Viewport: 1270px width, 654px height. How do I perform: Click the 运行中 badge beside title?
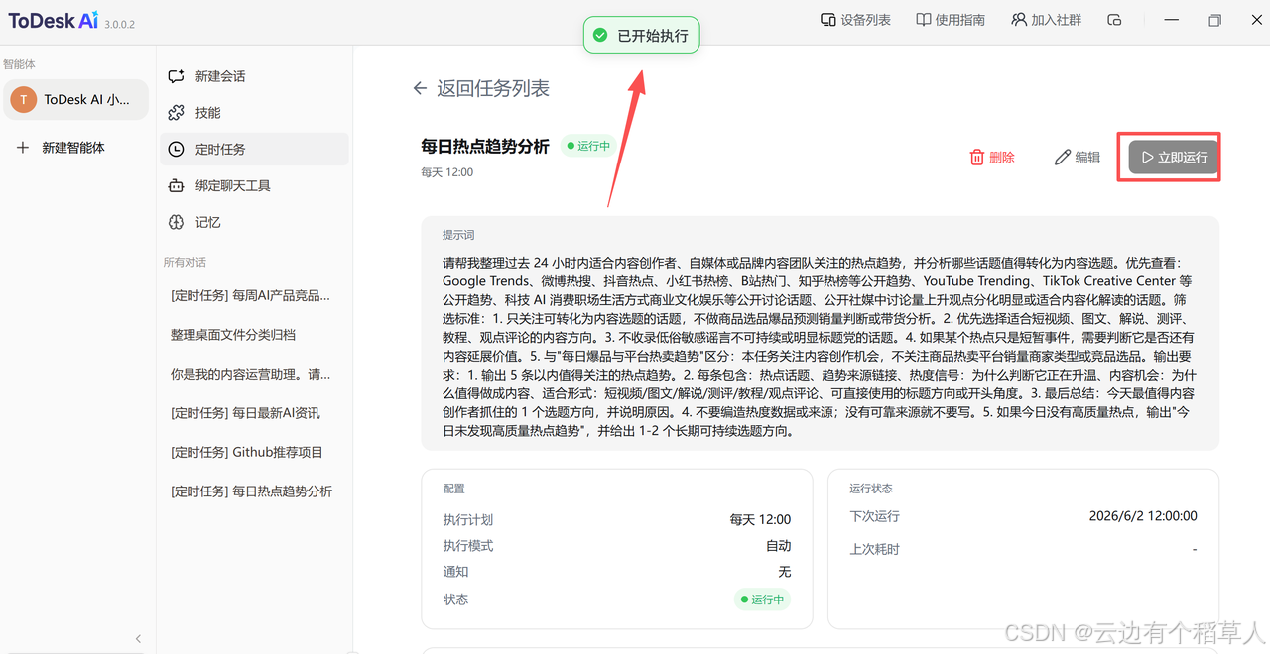click(588, 146)
